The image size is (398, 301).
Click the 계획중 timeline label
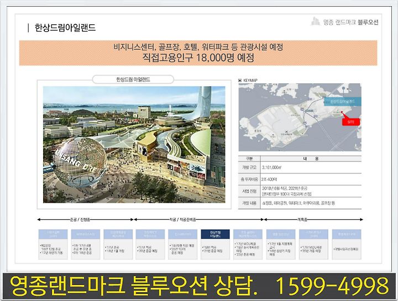click(302, 220)
